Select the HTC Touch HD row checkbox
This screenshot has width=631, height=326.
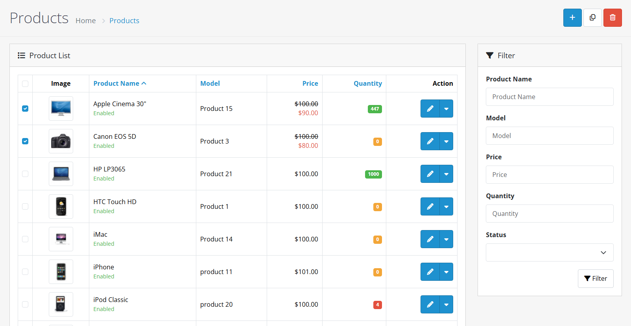point(25,206)
